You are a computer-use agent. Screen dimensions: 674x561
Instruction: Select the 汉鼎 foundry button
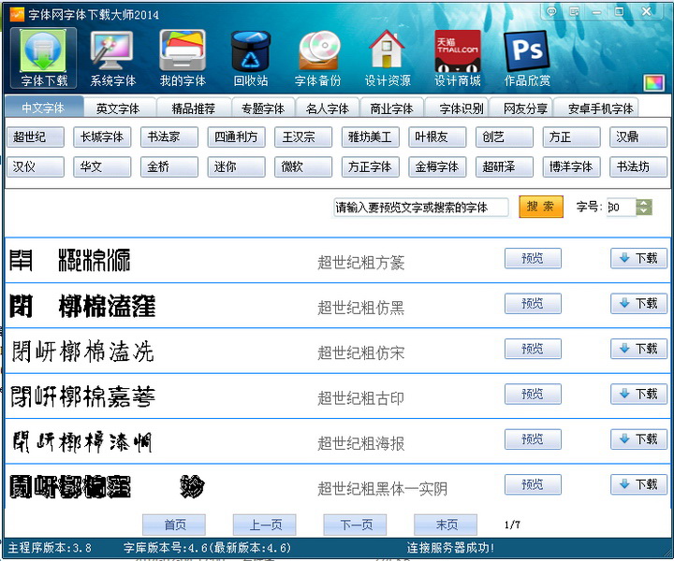638,137
